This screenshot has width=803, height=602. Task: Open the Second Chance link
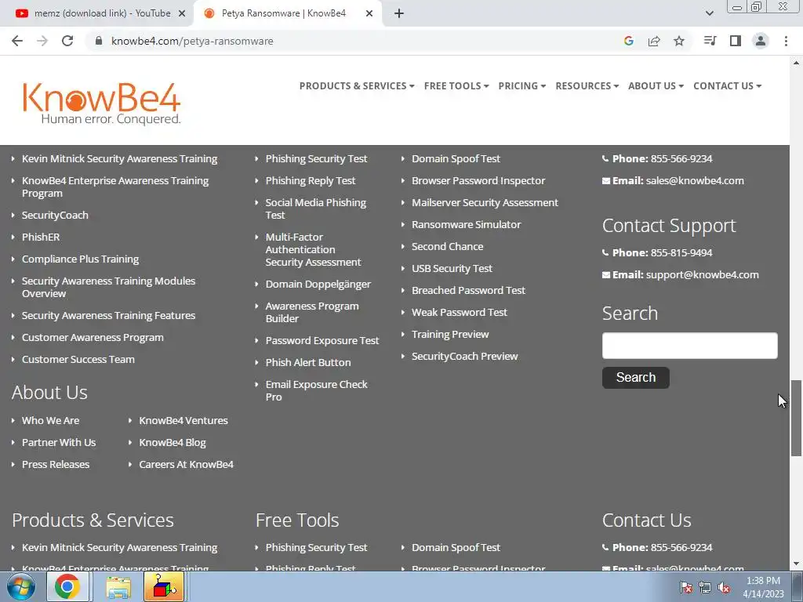coord(447,247)
